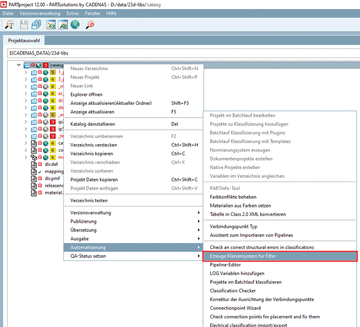Viewport: 360px width, 327px height.
Task: Open the Versionsverwaltung submenu in context menu
Action: (x=133, y=213)
